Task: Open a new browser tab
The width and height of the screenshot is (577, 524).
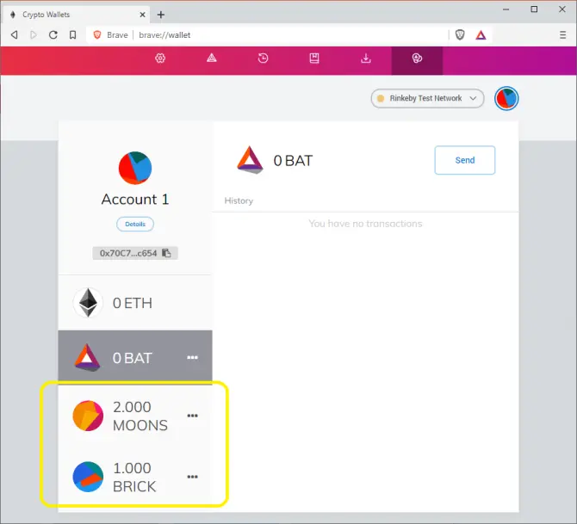Action: coord(161,15)
